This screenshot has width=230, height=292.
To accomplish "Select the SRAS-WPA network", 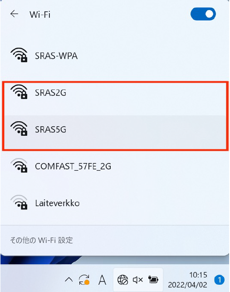I will click(x=115, y=56).
